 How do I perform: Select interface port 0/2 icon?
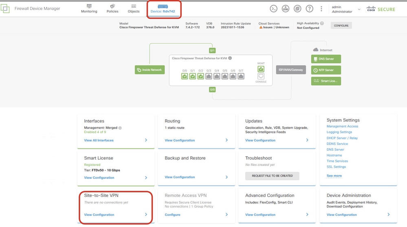pos(200,76)
